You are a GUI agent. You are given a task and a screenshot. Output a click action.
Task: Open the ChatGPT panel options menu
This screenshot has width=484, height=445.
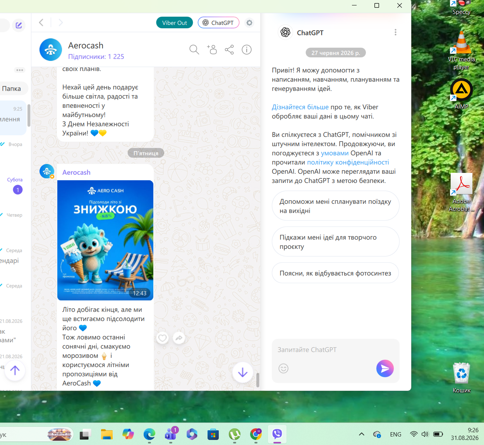click(395, 32)
